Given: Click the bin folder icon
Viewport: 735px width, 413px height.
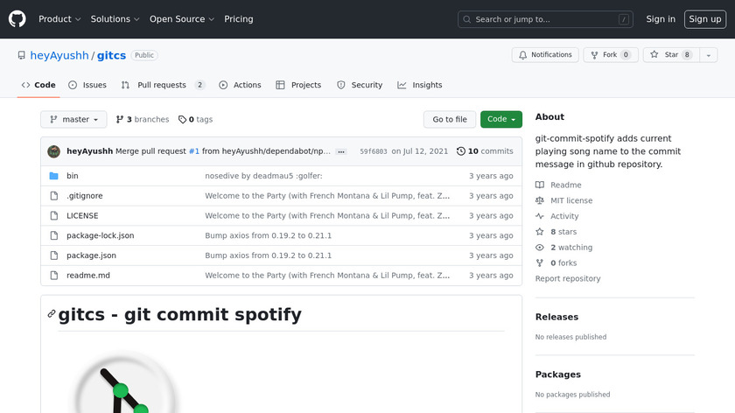Looking at the screenshot, I should 53,176.
